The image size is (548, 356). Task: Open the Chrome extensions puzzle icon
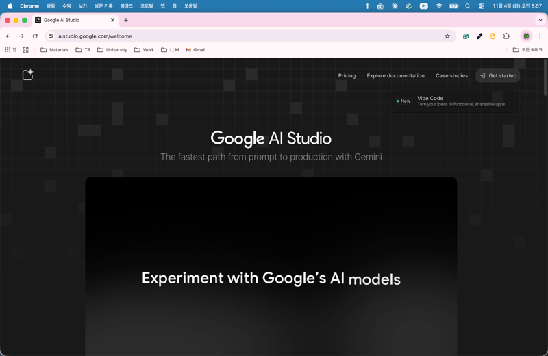pyautogui.click(x=506, y=36)
